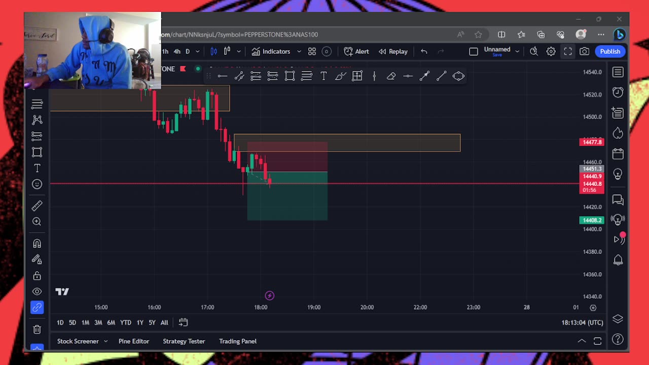Open the Strategy Tester tab
This screenshot has width=649, height=365.
184,341
